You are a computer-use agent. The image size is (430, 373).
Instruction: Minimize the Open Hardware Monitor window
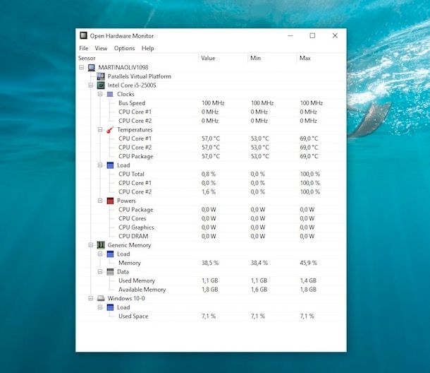pos(290,36)
